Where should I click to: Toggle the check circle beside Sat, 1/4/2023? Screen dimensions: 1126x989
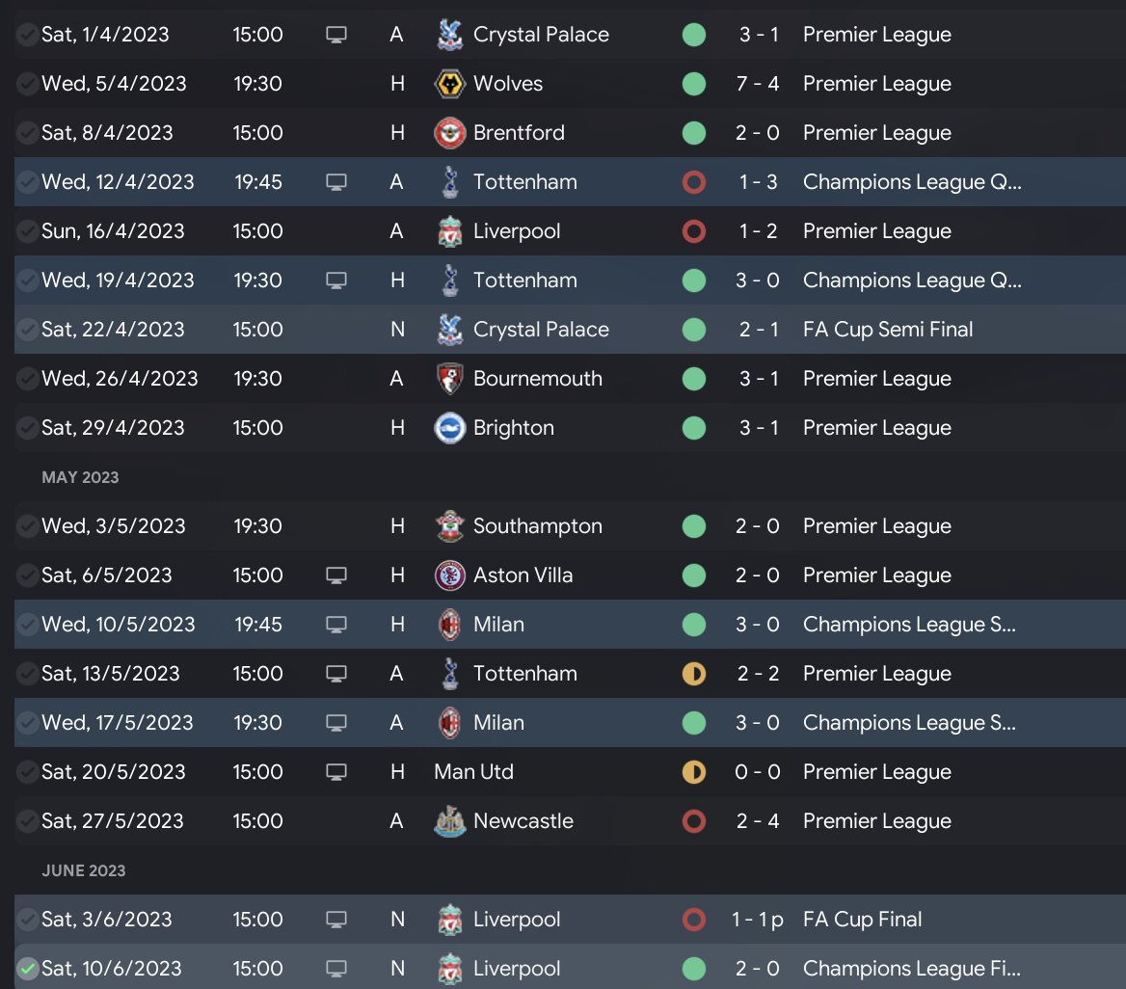28,35
